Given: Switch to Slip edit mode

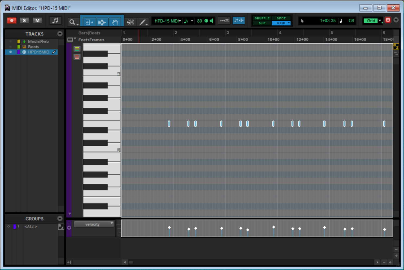Looking at the screenshot, I should click(262, 23).
